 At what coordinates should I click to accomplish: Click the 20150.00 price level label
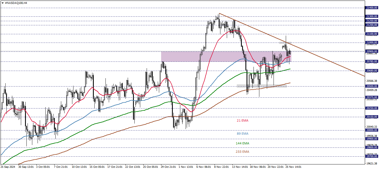pos(372,117)
